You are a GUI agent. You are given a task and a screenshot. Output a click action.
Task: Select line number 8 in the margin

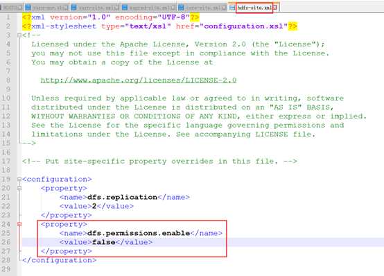pyautogui.click(x=8, y=80)
